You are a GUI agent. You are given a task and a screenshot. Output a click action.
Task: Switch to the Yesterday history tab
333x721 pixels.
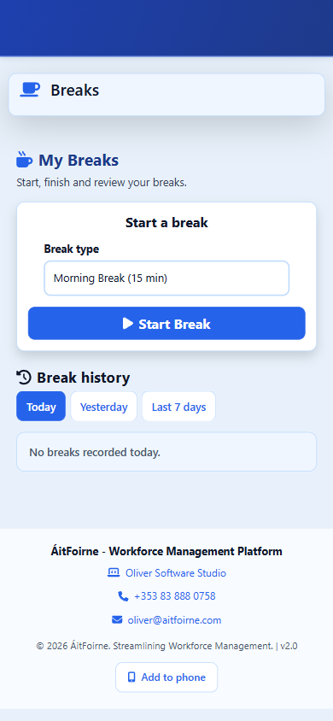point(104,407)
